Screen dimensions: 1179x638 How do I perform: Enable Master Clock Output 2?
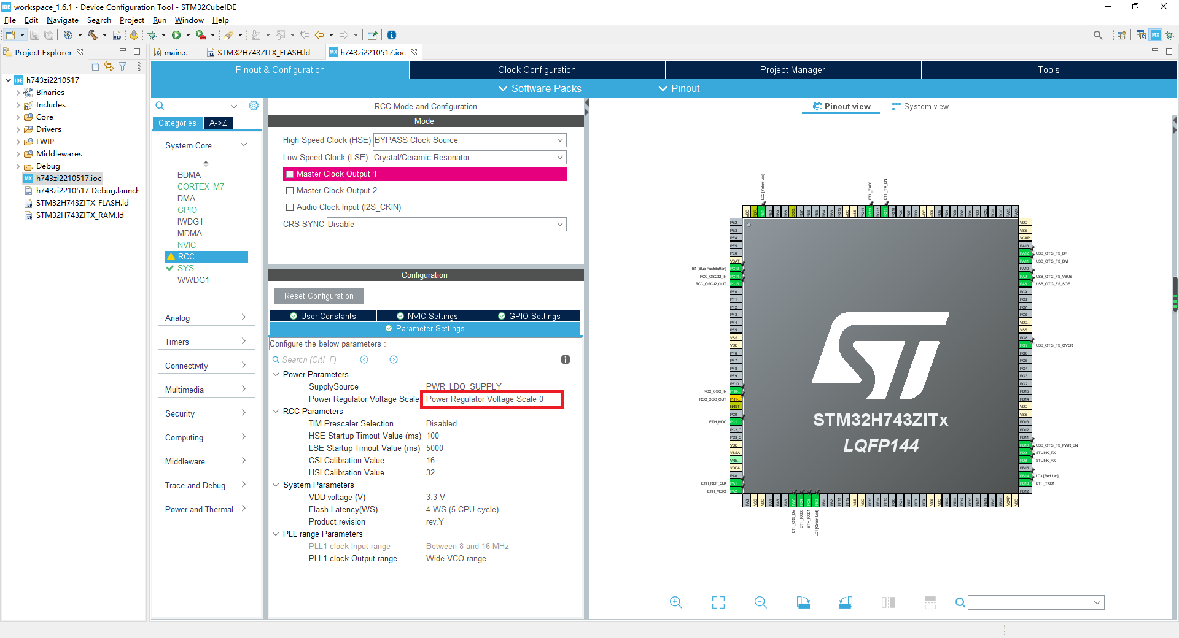tap(290, 190)
